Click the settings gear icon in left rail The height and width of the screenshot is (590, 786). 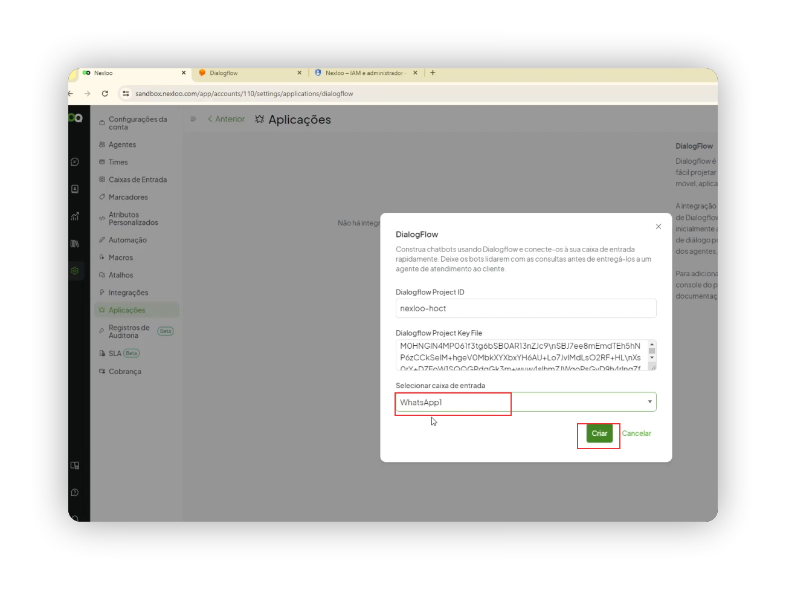(x=75, y=271)
